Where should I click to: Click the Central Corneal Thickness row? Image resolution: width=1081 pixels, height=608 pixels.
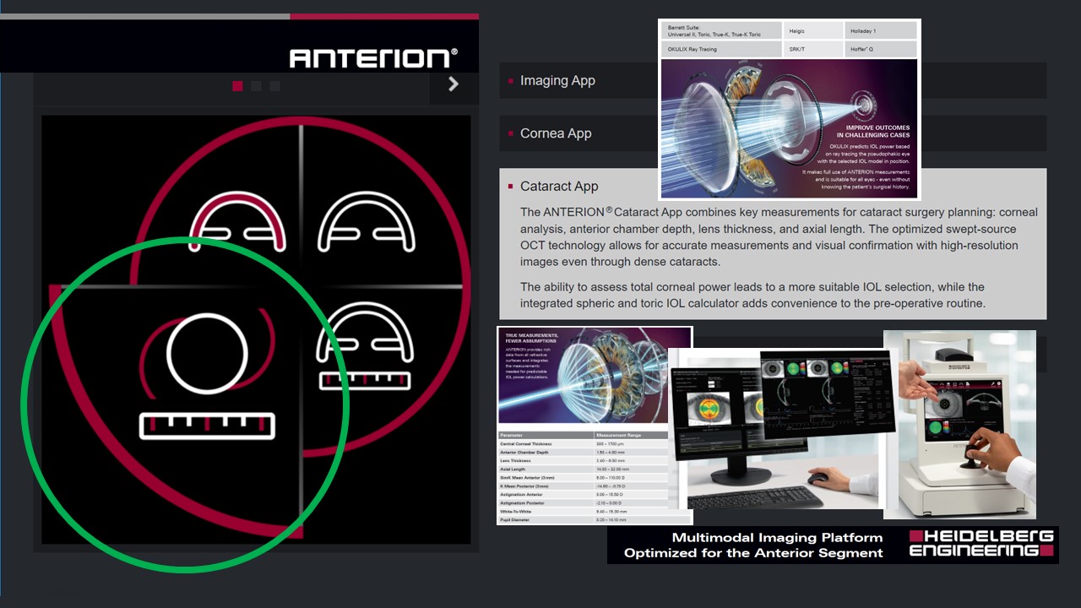(x=583, y=444)
